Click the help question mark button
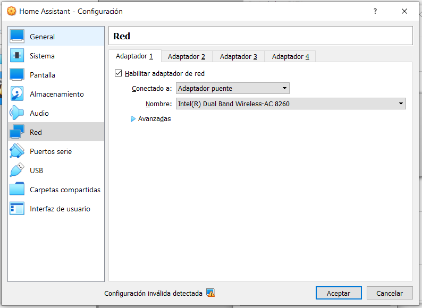This screenshot has width=422, height=308. click(x=375, y=11)
